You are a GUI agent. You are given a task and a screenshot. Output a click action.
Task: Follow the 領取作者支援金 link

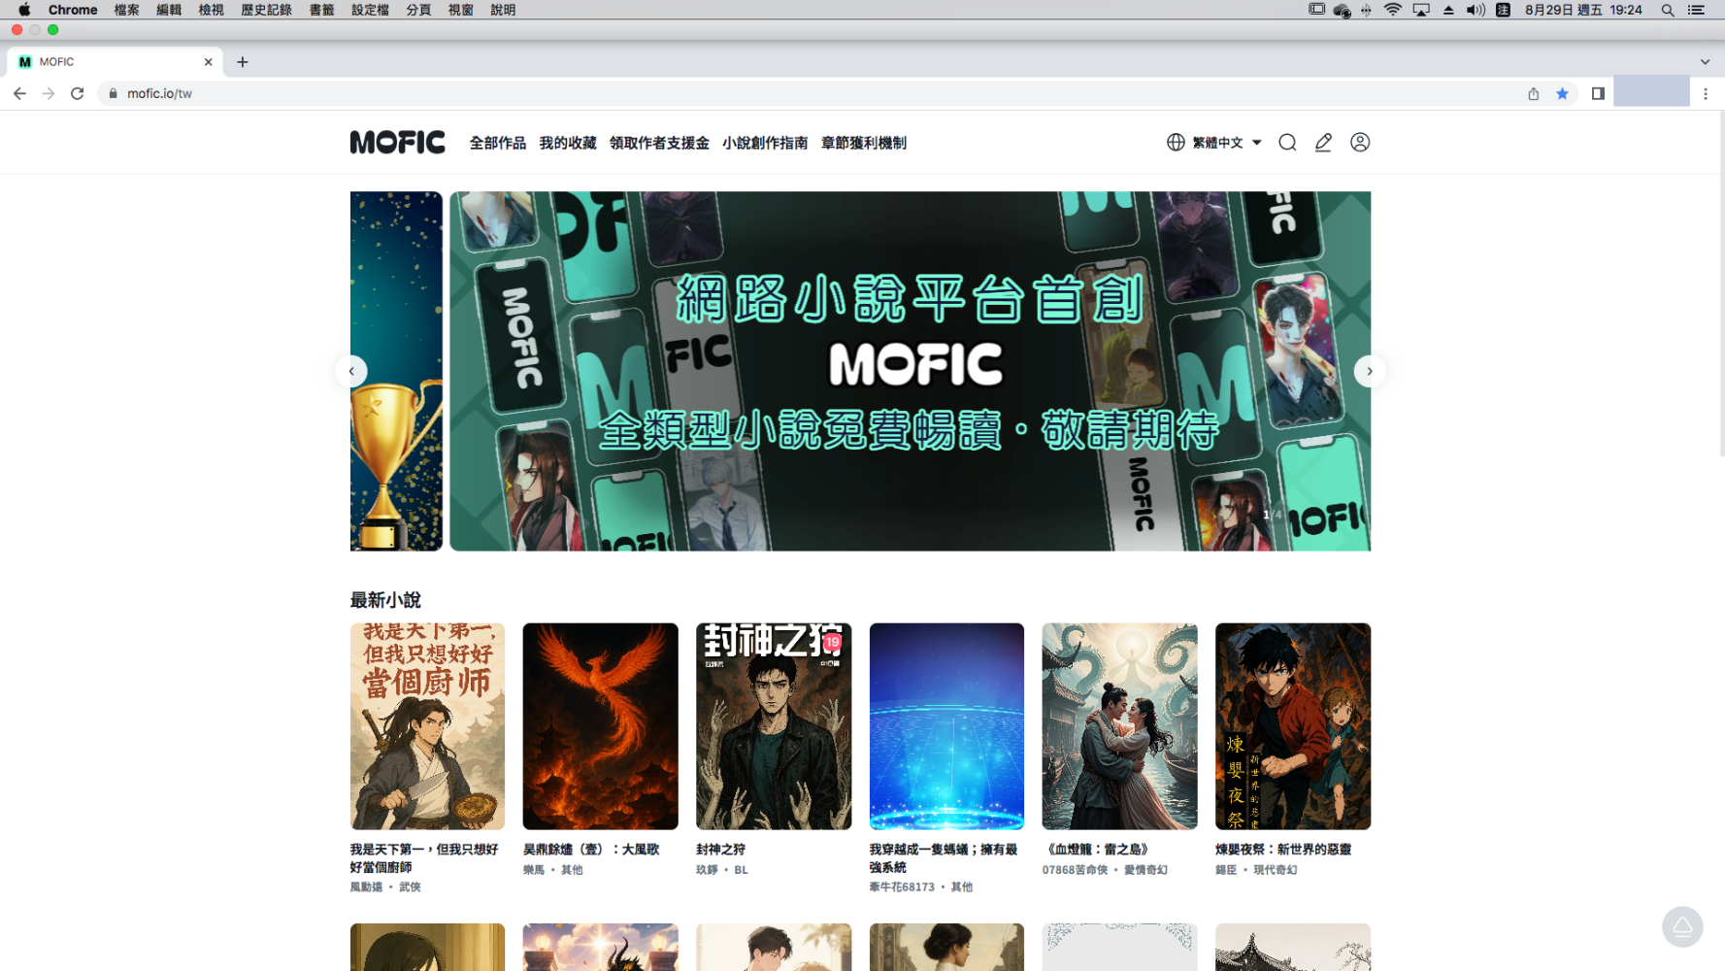tap(659, 143)
